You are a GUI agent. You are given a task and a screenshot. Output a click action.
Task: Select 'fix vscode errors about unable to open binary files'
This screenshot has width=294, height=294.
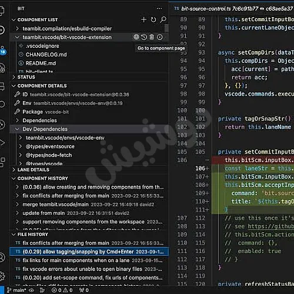click(x=89, y=269)
